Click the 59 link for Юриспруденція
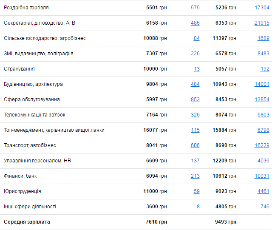The image size is (275, 230). click(x=196, y=191)
